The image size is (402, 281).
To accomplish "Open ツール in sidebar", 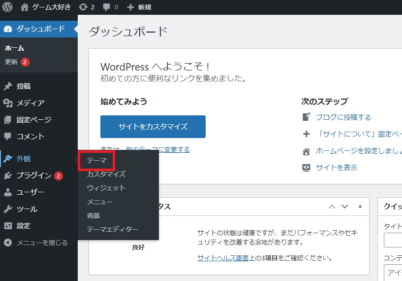I will click(x=27, y=209).
